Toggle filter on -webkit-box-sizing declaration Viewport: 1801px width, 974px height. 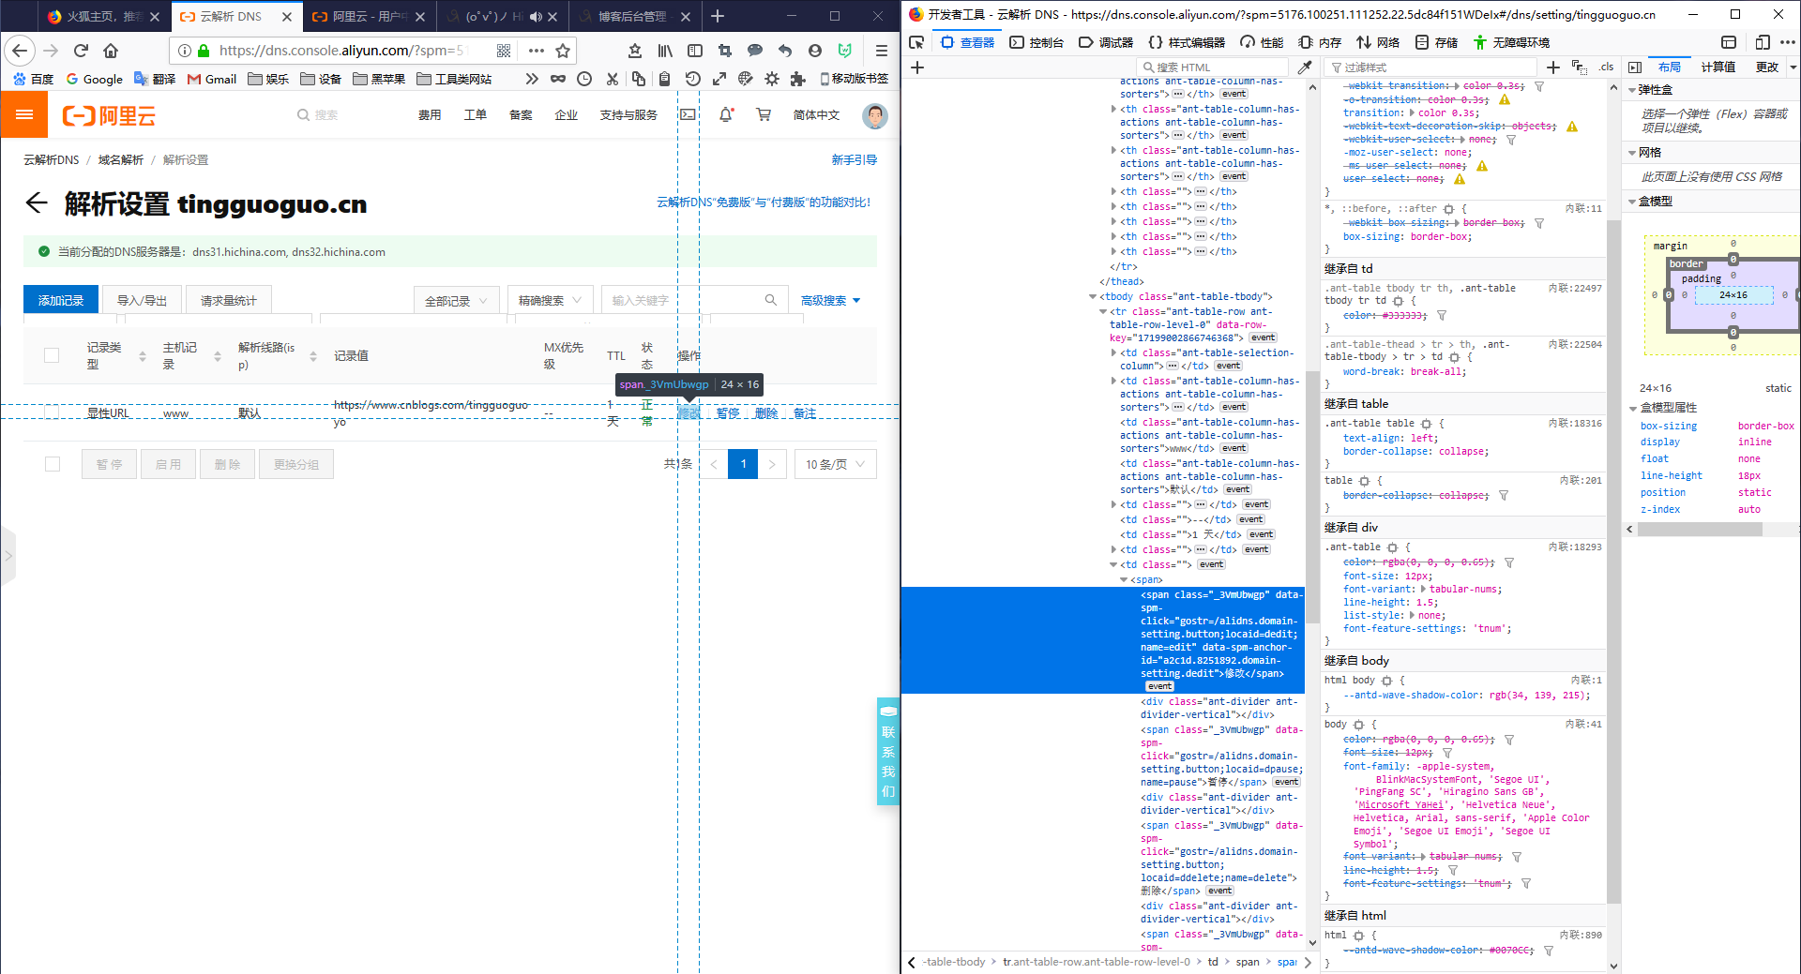click(1539, 223)
